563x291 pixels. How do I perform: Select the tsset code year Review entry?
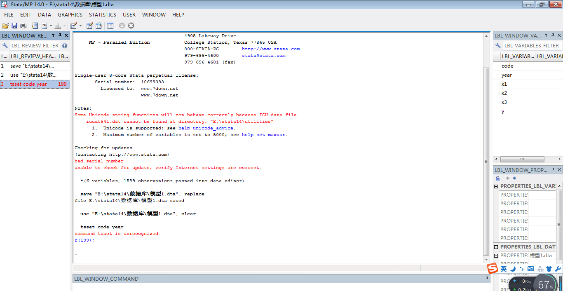pyautogui.click(x=35, y=84)
